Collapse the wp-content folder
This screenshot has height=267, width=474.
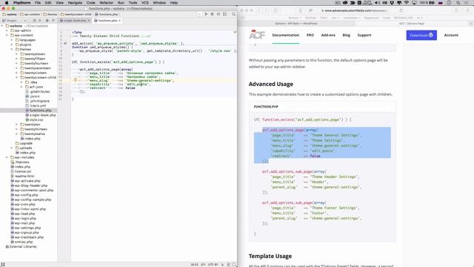(x=7, y=35)
